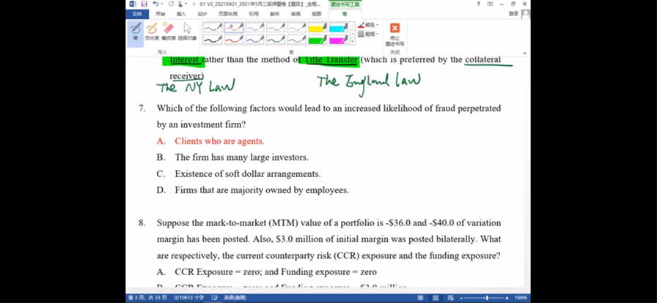657x303 pixels.
Task: Choose the Select Objects (选择对象) arrow tool
Action: click(x=187, y=31)
